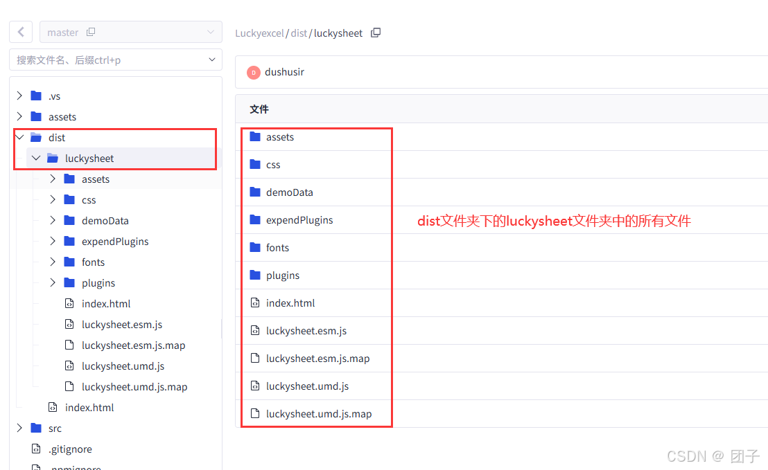The image size is (768, 470).
Task: Open luckysheet.umd.js.map in the tree
Action: click(134, 387)
